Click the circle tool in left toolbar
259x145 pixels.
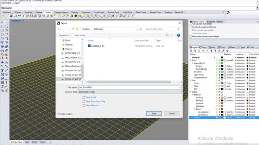click(2, 31)
